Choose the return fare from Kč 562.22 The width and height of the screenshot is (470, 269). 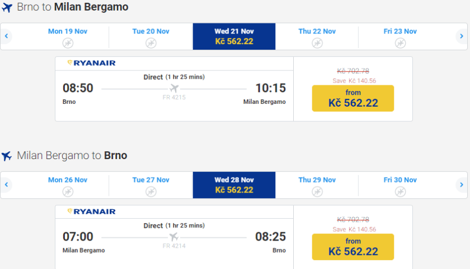tap(353, 247)
